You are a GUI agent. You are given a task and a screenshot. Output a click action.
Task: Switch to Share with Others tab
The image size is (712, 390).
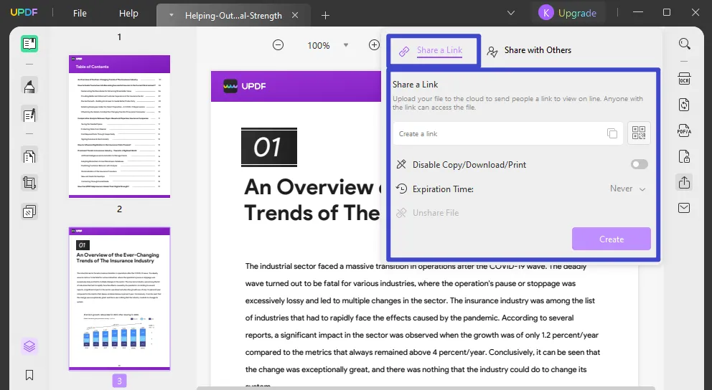tap(530, 50)
